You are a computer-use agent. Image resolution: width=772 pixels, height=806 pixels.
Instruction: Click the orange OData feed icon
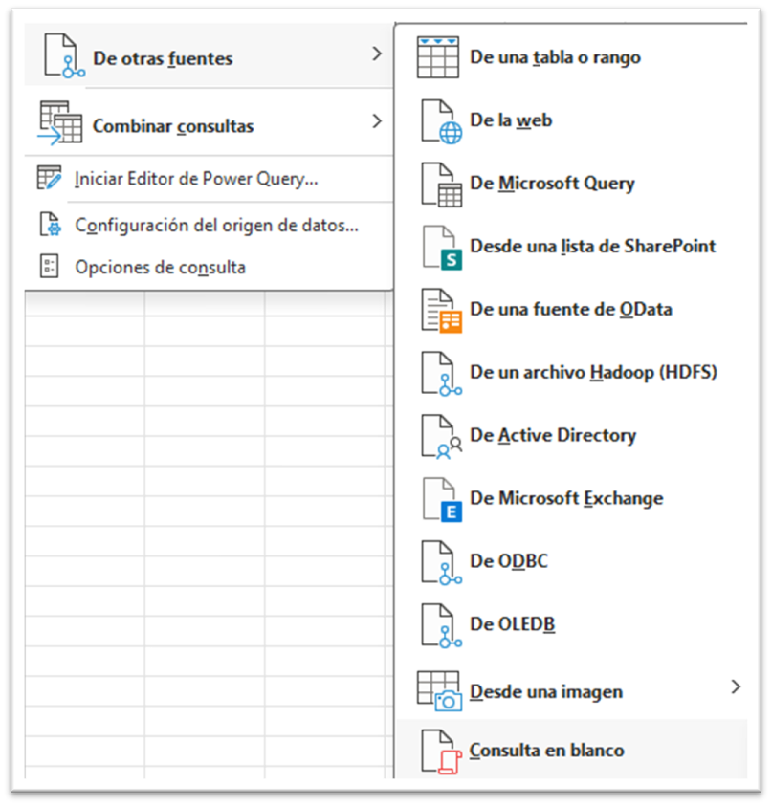tap(441, 311)
